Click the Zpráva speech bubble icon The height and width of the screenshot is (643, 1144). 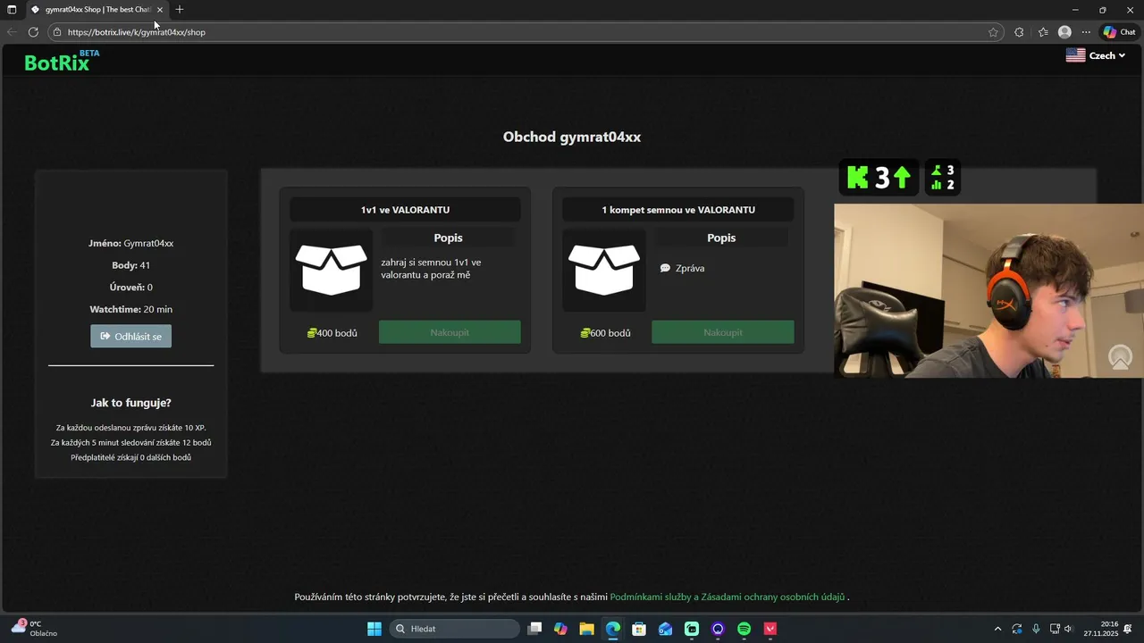click(x=665, y=268)
